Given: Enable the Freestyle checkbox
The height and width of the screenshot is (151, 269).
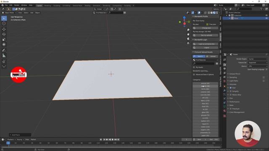Looking at the screenshot, I should (231, 109).
